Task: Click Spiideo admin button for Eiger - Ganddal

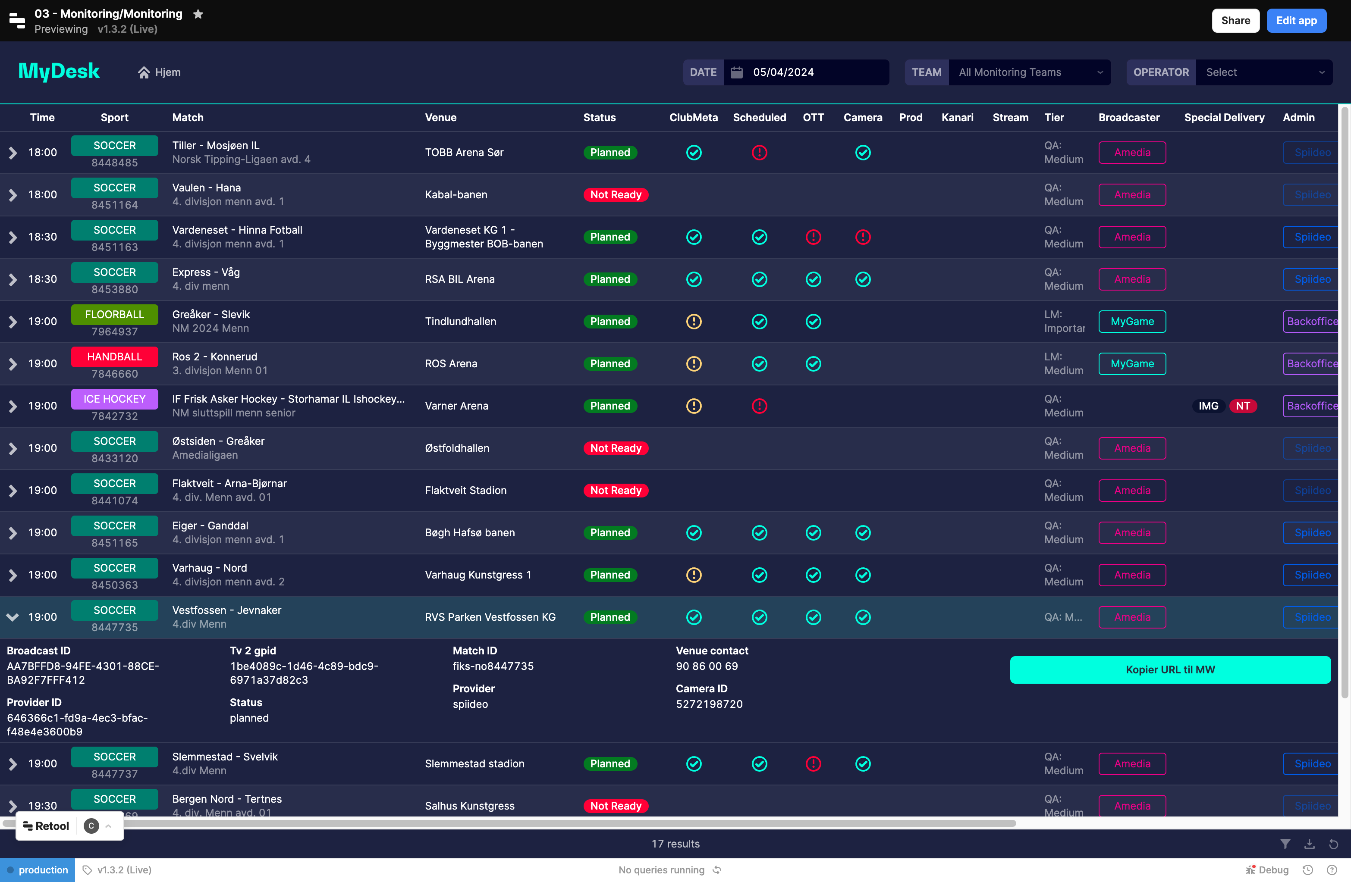Action: pos(1311,532)
